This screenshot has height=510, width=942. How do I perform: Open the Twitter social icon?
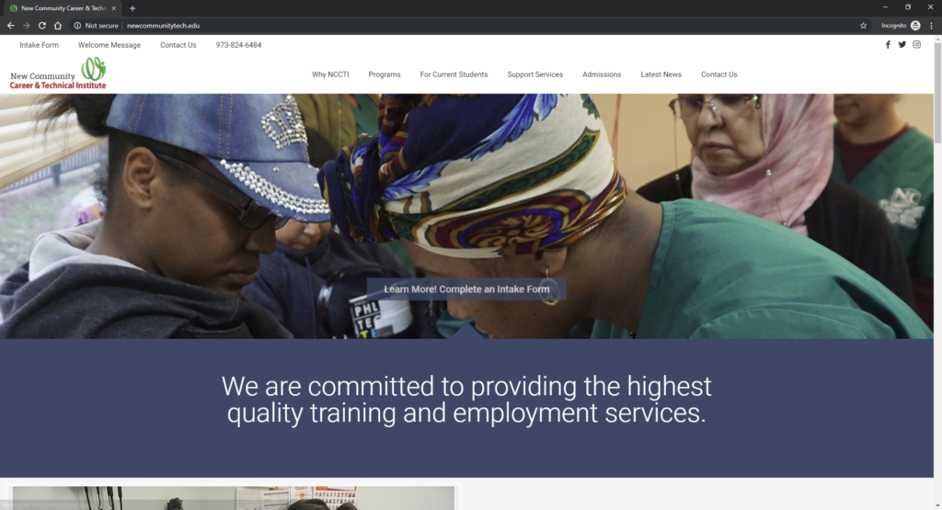[902, 44]
